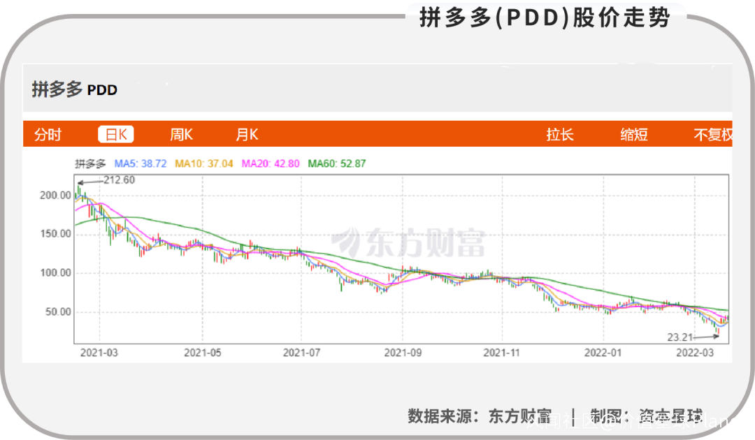Image resolution: width=755 pixels, height=440 pixels.
Task: Click the 23.21 low price marker
Action: coord(680,337)
